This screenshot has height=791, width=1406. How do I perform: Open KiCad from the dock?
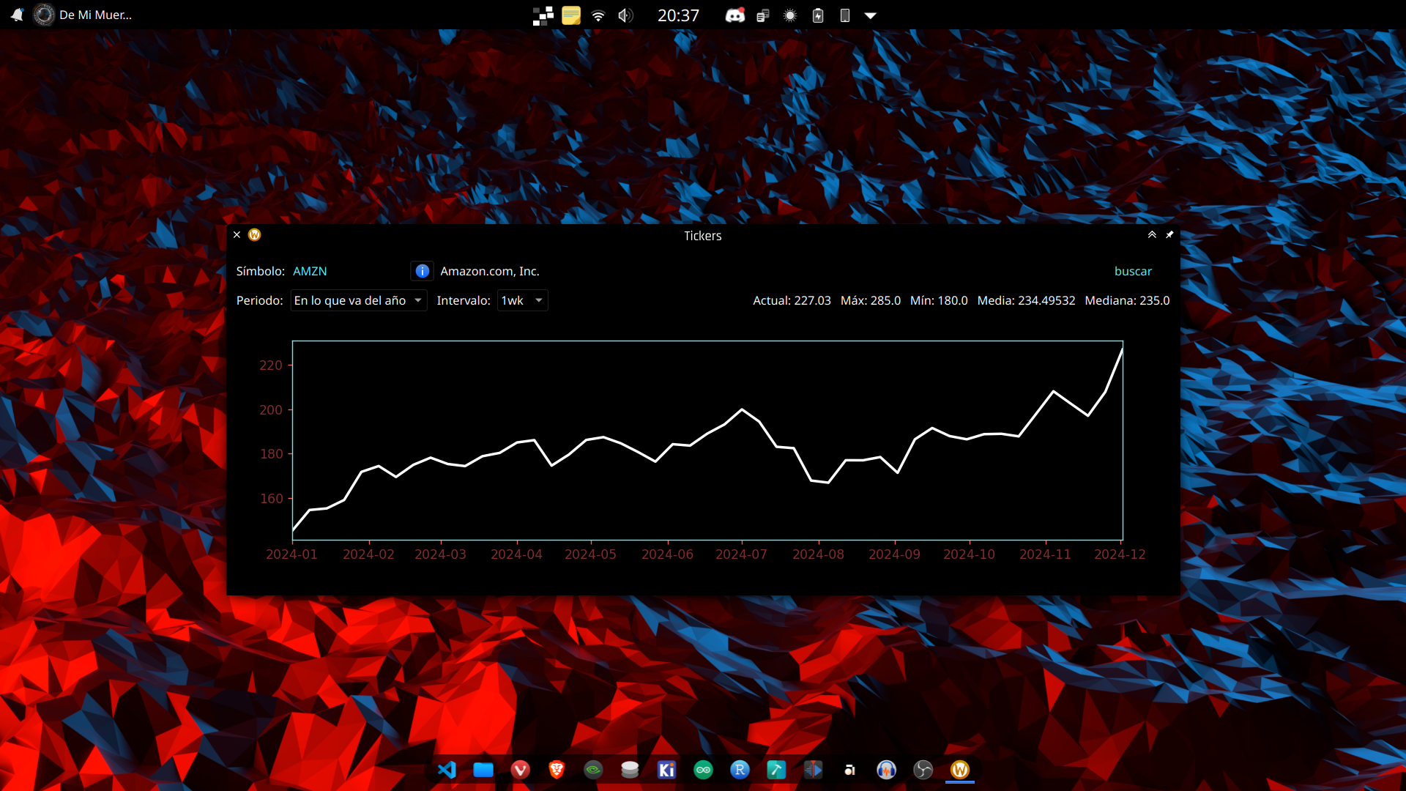666,770
